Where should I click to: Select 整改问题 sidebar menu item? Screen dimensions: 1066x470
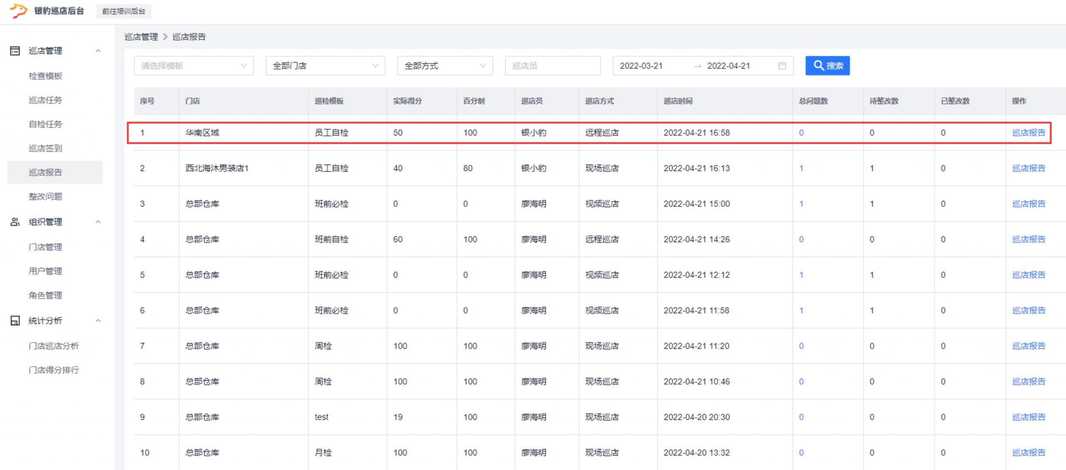point(45,196)
